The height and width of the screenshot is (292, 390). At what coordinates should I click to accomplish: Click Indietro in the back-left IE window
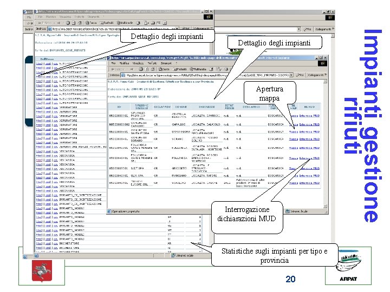click(45, 23)
